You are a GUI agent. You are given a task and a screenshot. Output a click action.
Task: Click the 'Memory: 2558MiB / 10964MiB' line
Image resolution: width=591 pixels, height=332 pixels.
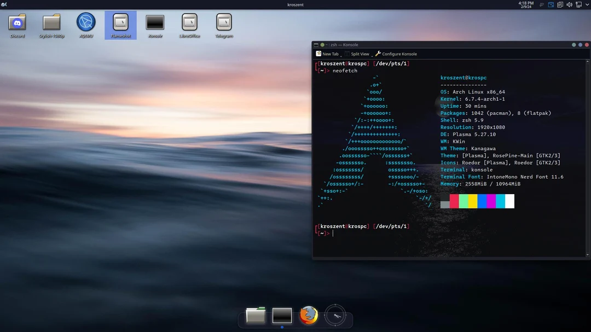[480, 184]
